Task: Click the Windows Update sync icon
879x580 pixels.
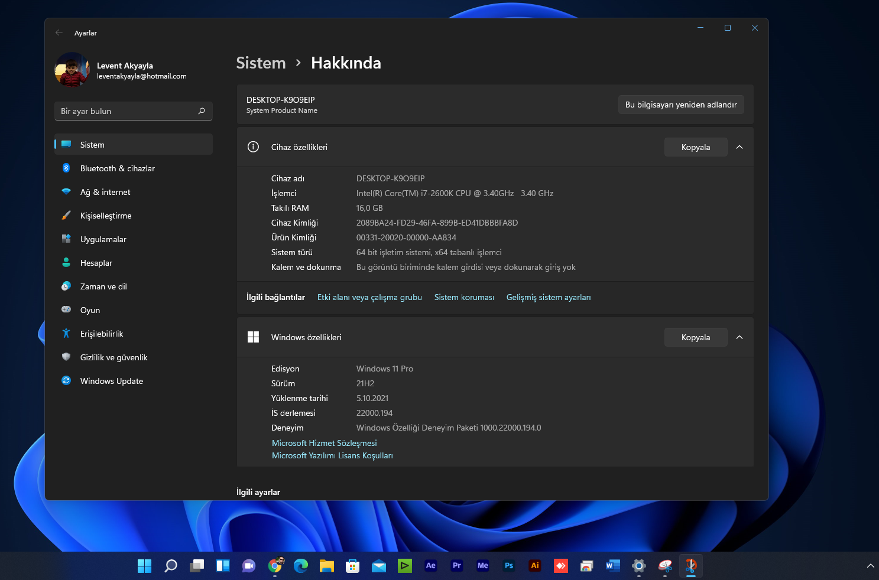Action: coord(66,381)
